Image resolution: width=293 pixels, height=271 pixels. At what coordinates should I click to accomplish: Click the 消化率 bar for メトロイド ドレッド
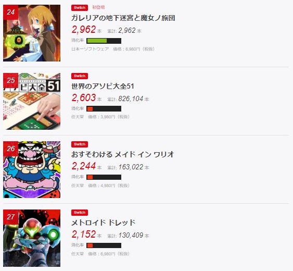(x=104, y=245)
